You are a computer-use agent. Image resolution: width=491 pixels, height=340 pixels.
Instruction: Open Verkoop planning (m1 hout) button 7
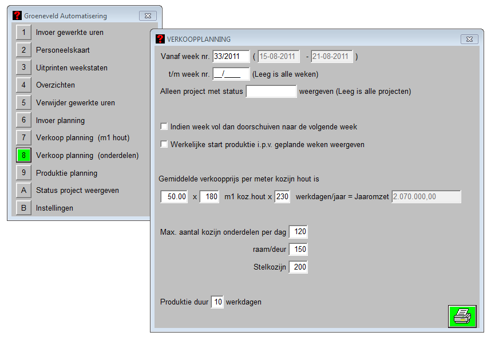[x=23, y=138]
